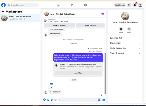The height and width of the screenshot is (106, 146).
Task: Click Learn More about payment scams
Action: point(78,73)
